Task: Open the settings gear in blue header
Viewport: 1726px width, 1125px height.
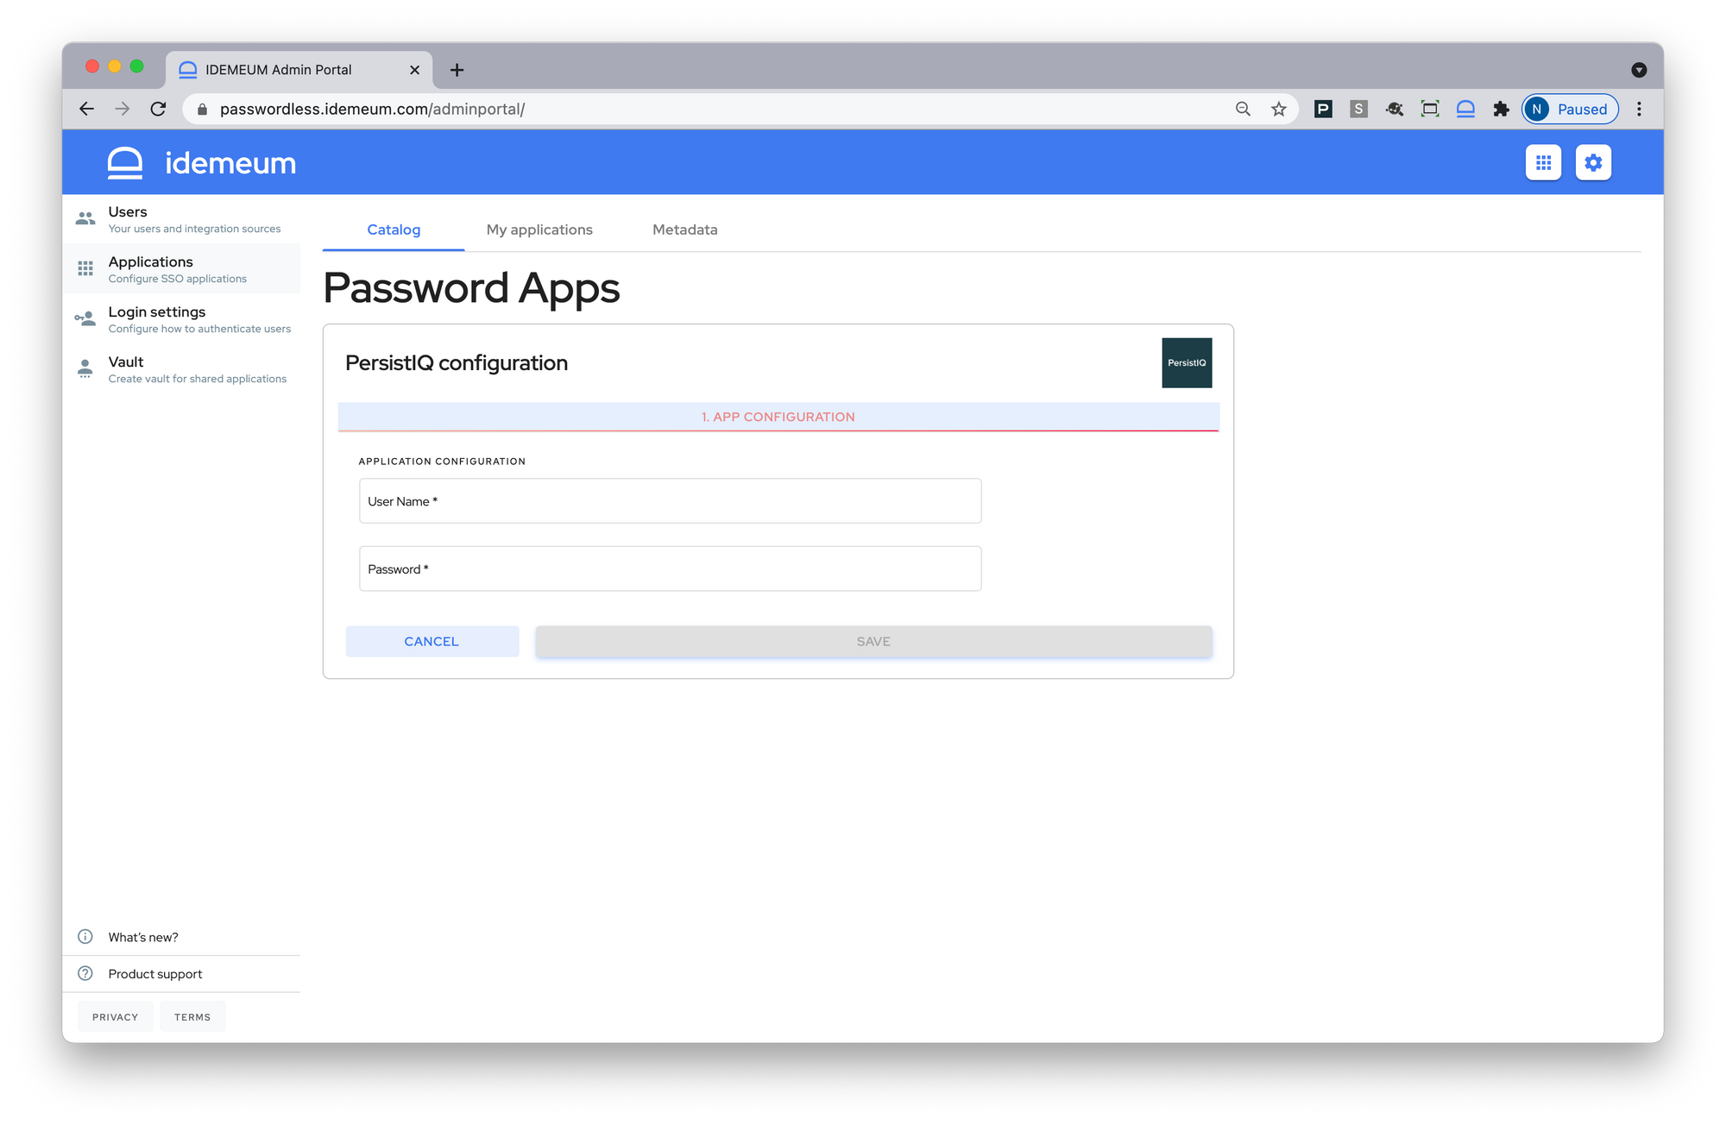Action: pos(1593,162)
